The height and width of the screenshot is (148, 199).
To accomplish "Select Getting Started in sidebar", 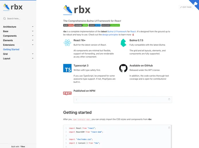I will coord(11,49).
